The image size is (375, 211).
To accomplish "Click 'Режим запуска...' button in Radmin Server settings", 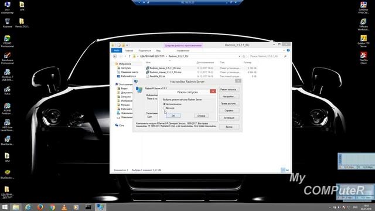I will 229,90.
